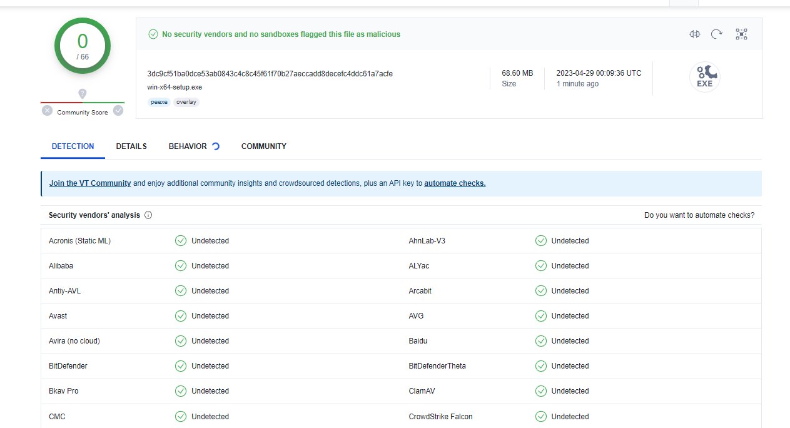Vote the file malicious with the X icon
Viewport: 790px width, 428px height.
coord(47,110)
